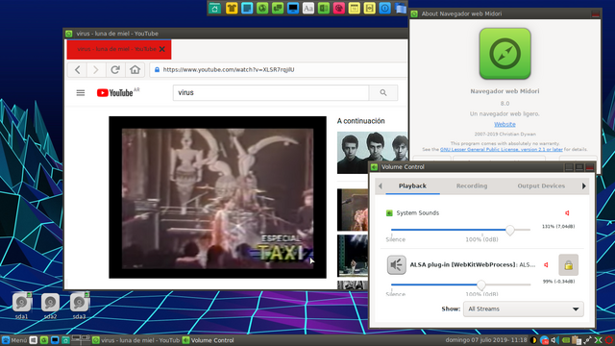Click the YouTube search magnifier button
The height and width of the screenshot is (346, 615).
coord(383,93)
